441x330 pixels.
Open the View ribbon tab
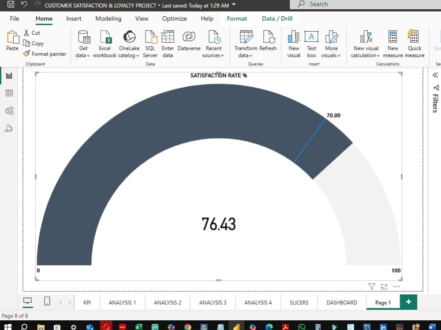click(x=142, y=18)
